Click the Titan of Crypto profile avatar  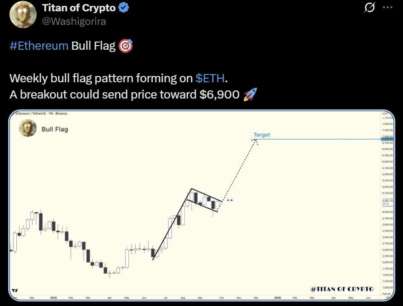pos(20,14)
